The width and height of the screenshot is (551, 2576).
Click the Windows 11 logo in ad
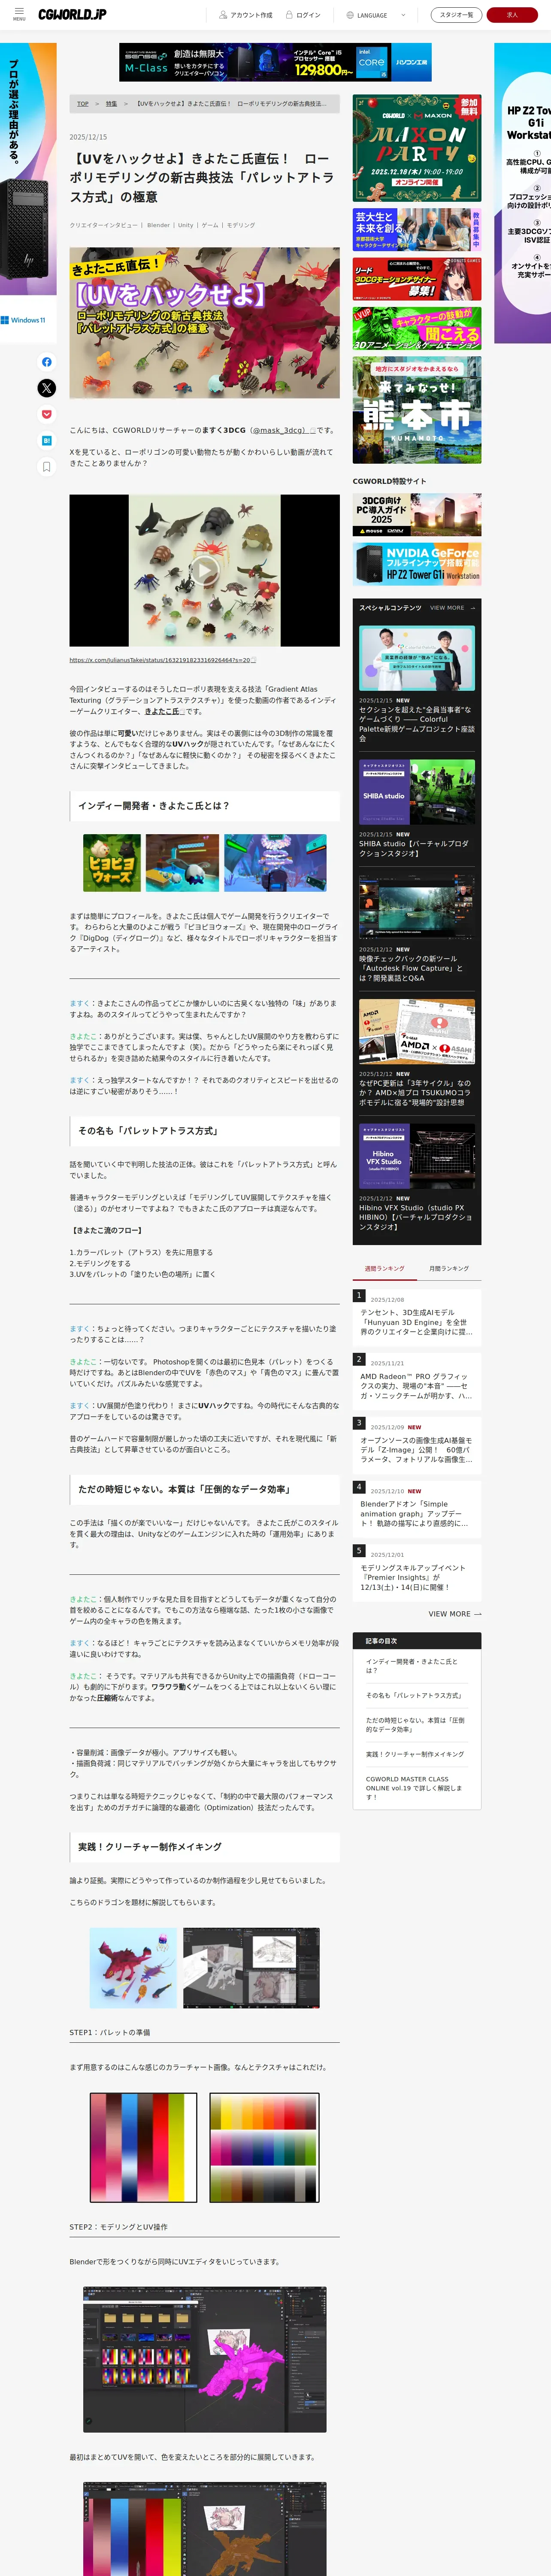[23, 320]
